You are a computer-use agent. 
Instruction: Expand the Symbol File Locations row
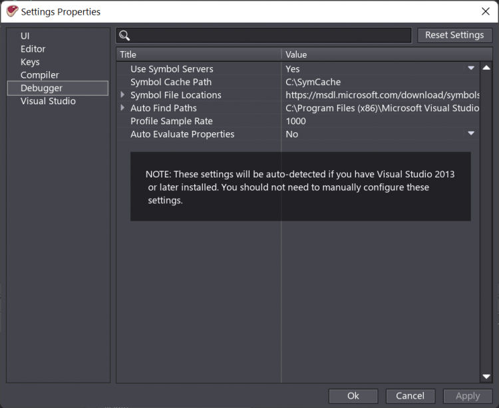(x=123, y=95)
